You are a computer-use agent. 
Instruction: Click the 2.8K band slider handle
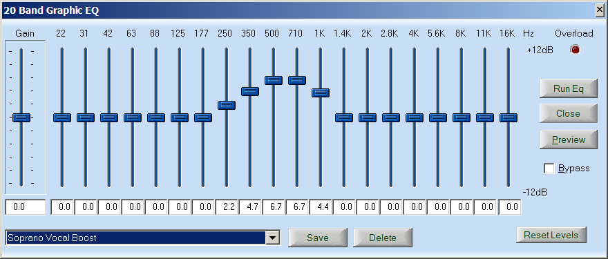[x=391, y=117]
